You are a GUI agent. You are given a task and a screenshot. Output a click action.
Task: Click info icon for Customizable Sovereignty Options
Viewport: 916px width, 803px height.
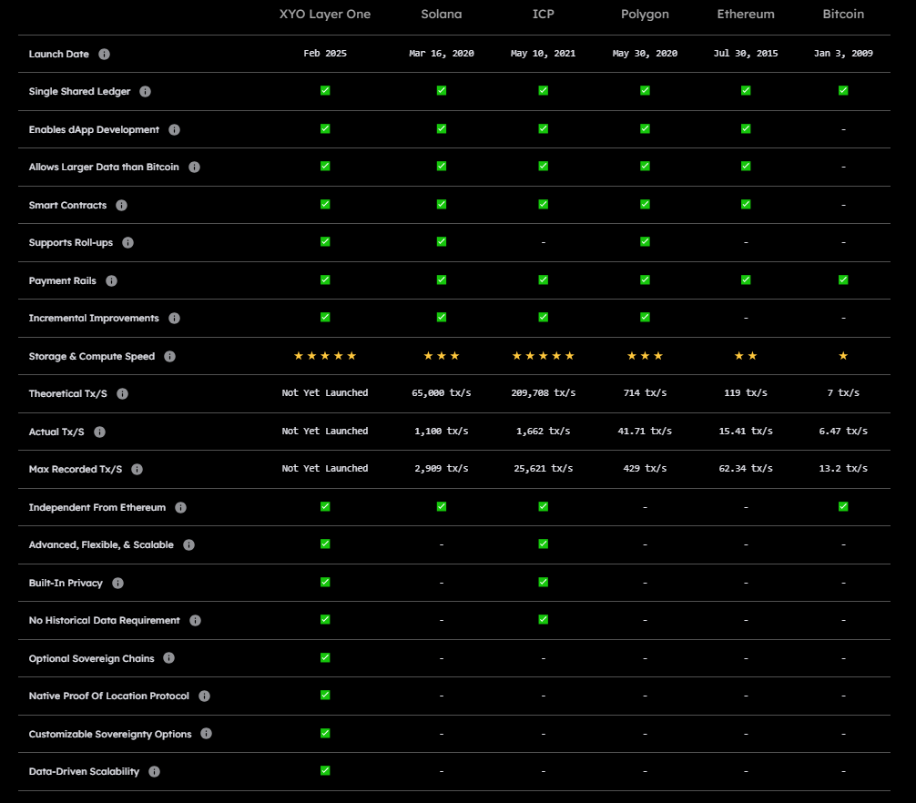(x=206, y=734)
